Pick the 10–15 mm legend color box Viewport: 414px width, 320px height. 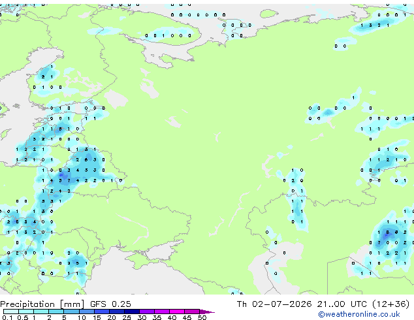(86, 312)
